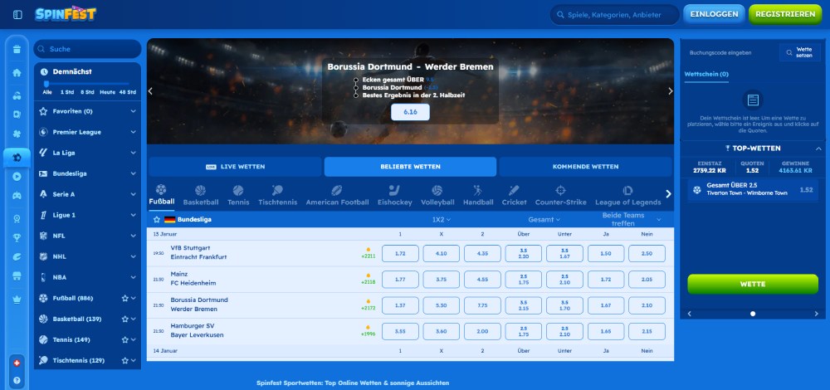Open the help question mark icon
This screenshot has width=830, height=390.
point(17,380)
